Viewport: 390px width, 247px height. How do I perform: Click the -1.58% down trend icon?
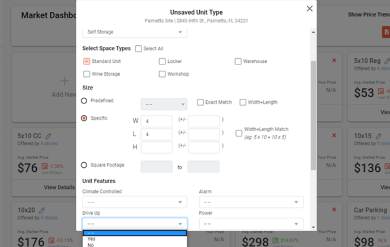(45, 166)
